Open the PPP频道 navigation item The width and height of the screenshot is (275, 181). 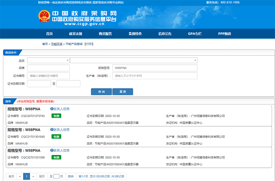coord(224,34)
